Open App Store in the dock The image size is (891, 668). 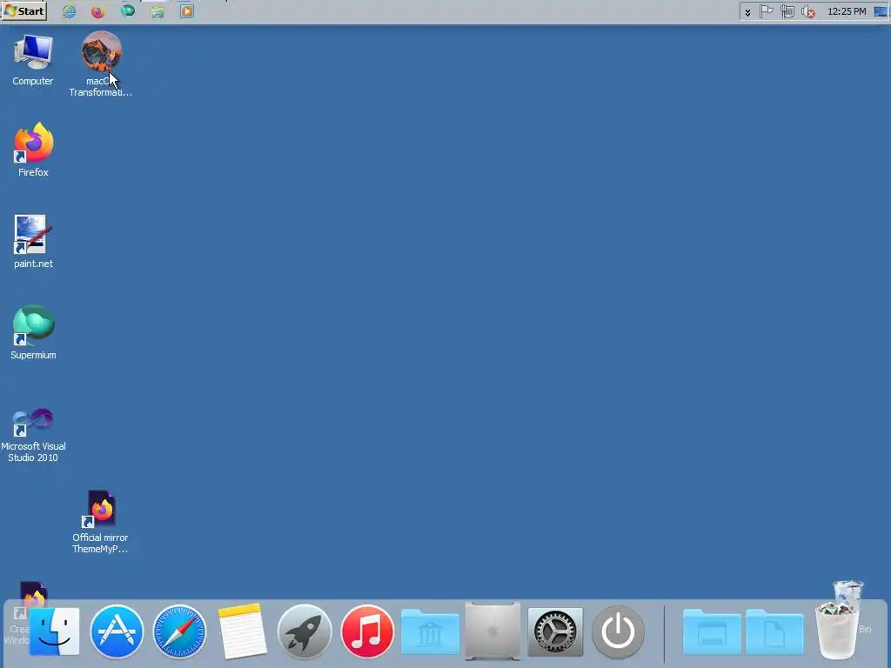pyautogui.click(x=117, y=631)
